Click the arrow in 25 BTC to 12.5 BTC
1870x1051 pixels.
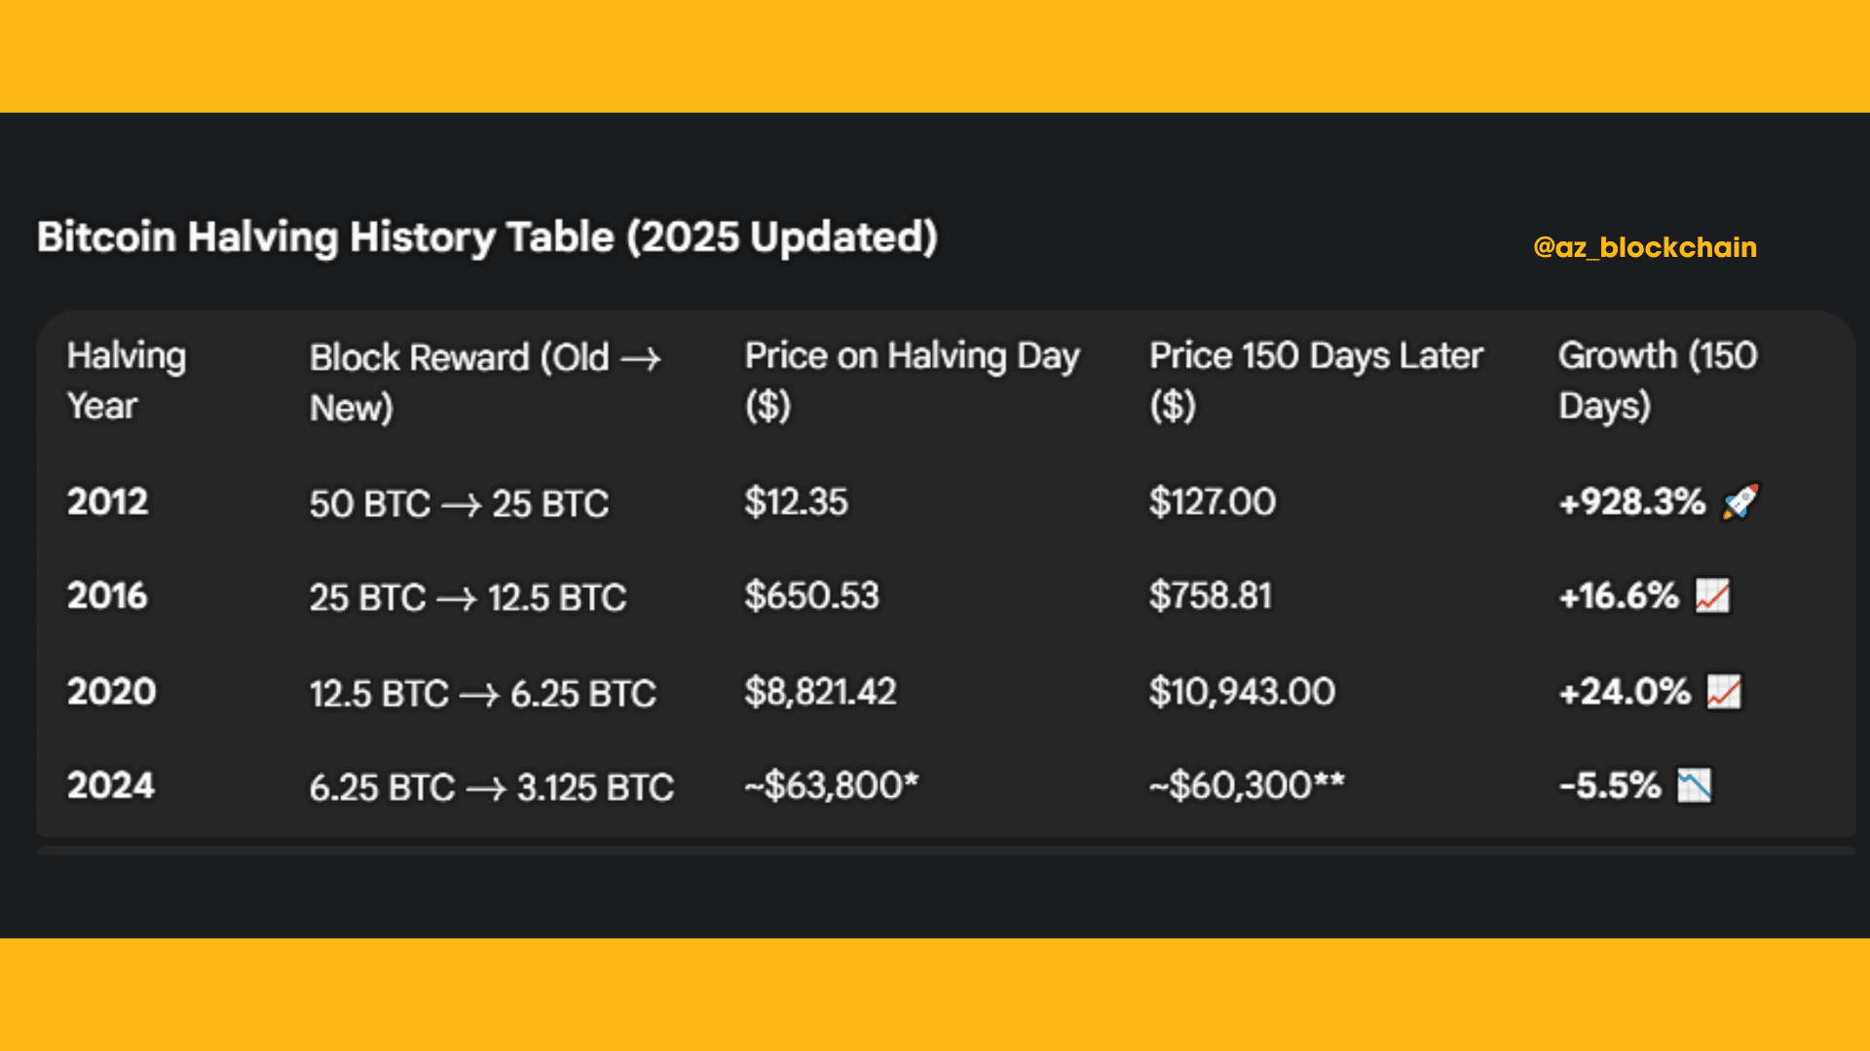click(x=456, y=598)
